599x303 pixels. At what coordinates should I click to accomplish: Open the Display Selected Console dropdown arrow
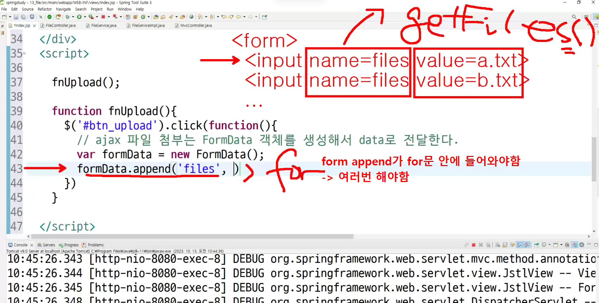(x=549, y=245)
